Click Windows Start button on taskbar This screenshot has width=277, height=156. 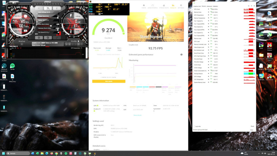[x=3, y=153]
